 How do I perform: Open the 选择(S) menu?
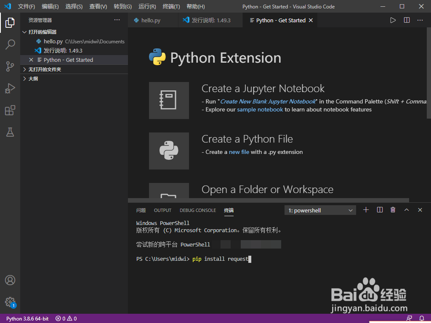pyautogui.click(x=74, y=6)
